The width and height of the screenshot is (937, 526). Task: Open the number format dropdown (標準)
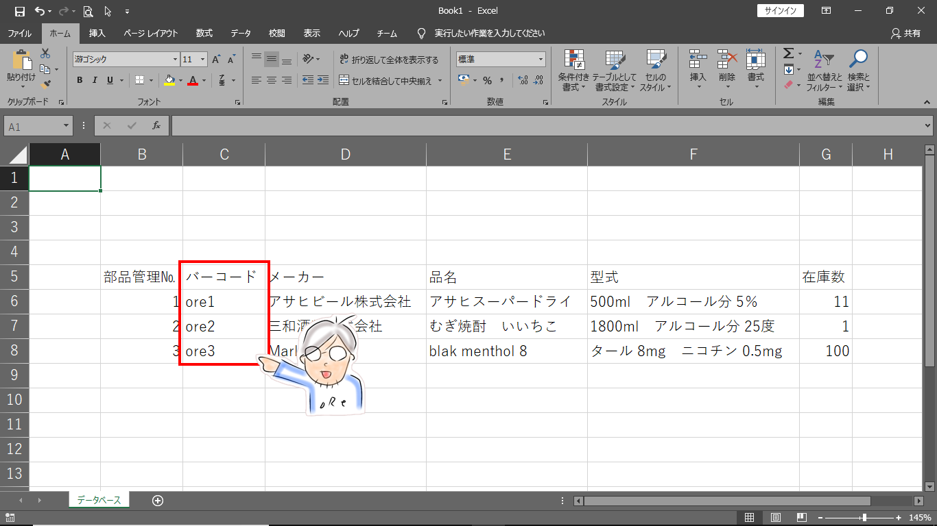point(541,60)
